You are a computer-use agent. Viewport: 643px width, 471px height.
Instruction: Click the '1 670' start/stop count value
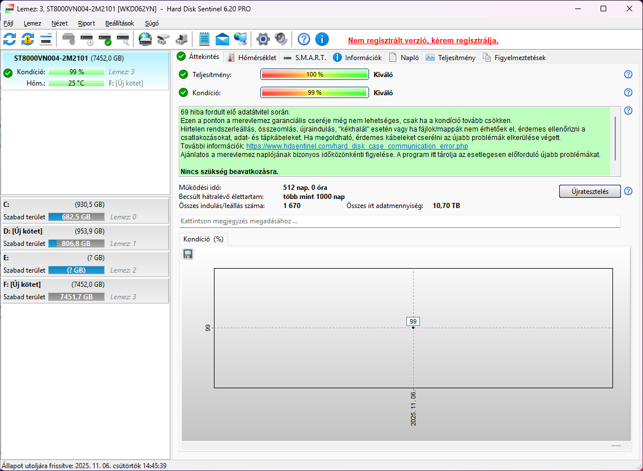292,206
